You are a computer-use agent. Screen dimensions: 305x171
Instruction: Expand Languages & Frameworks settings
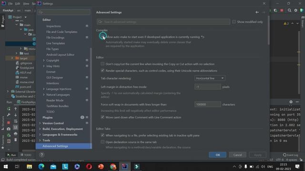pyautogui.click(x=40, y=134)
